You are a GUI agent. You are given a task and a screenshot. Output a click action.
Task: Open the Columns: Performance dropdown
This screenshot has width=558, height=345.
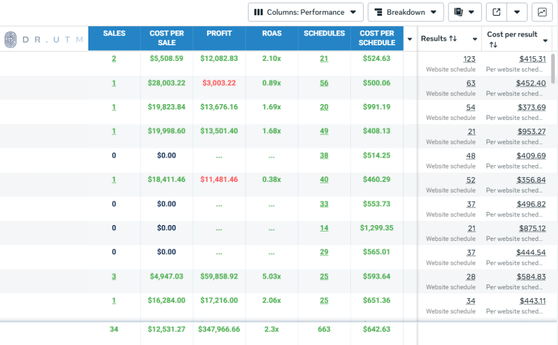[305, 12]
